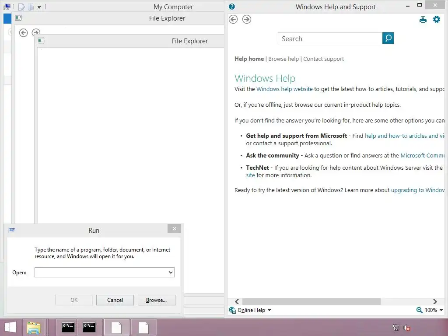Click the zoom magnifier icon in Help status bar
Image resolution: width=448 pixels, height=336 pixels.
coord(420,310)
